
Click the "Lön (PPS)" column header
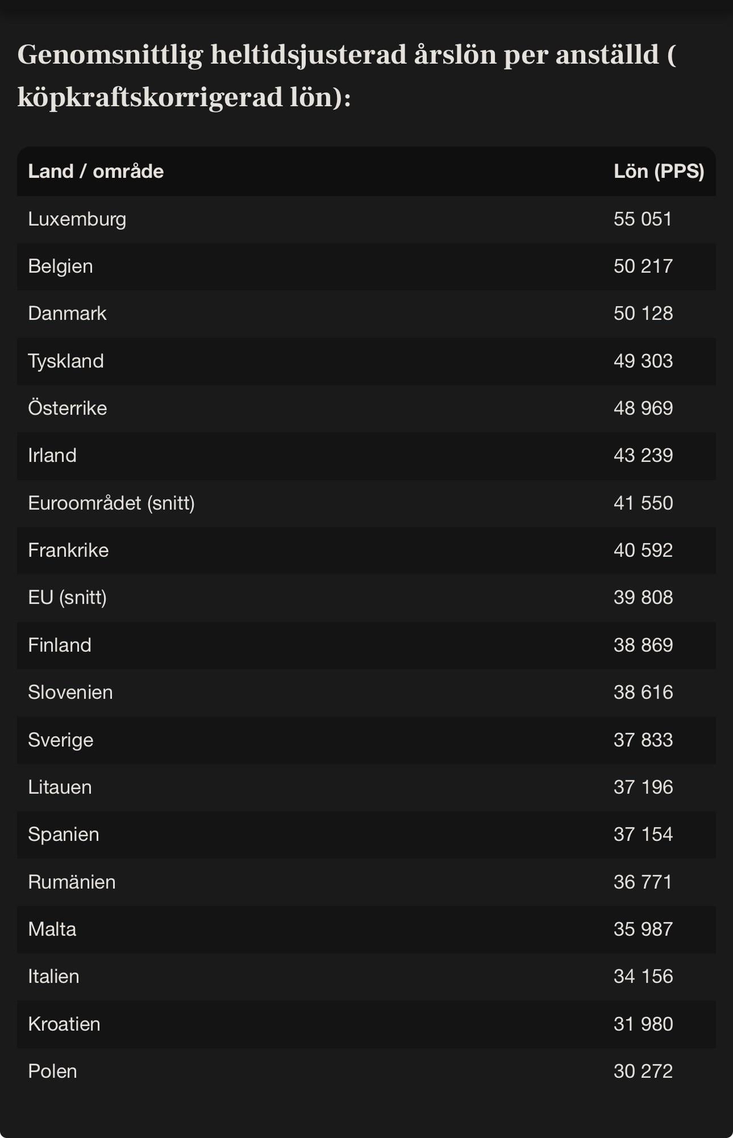pyautogui.click(x=659, y=172)
